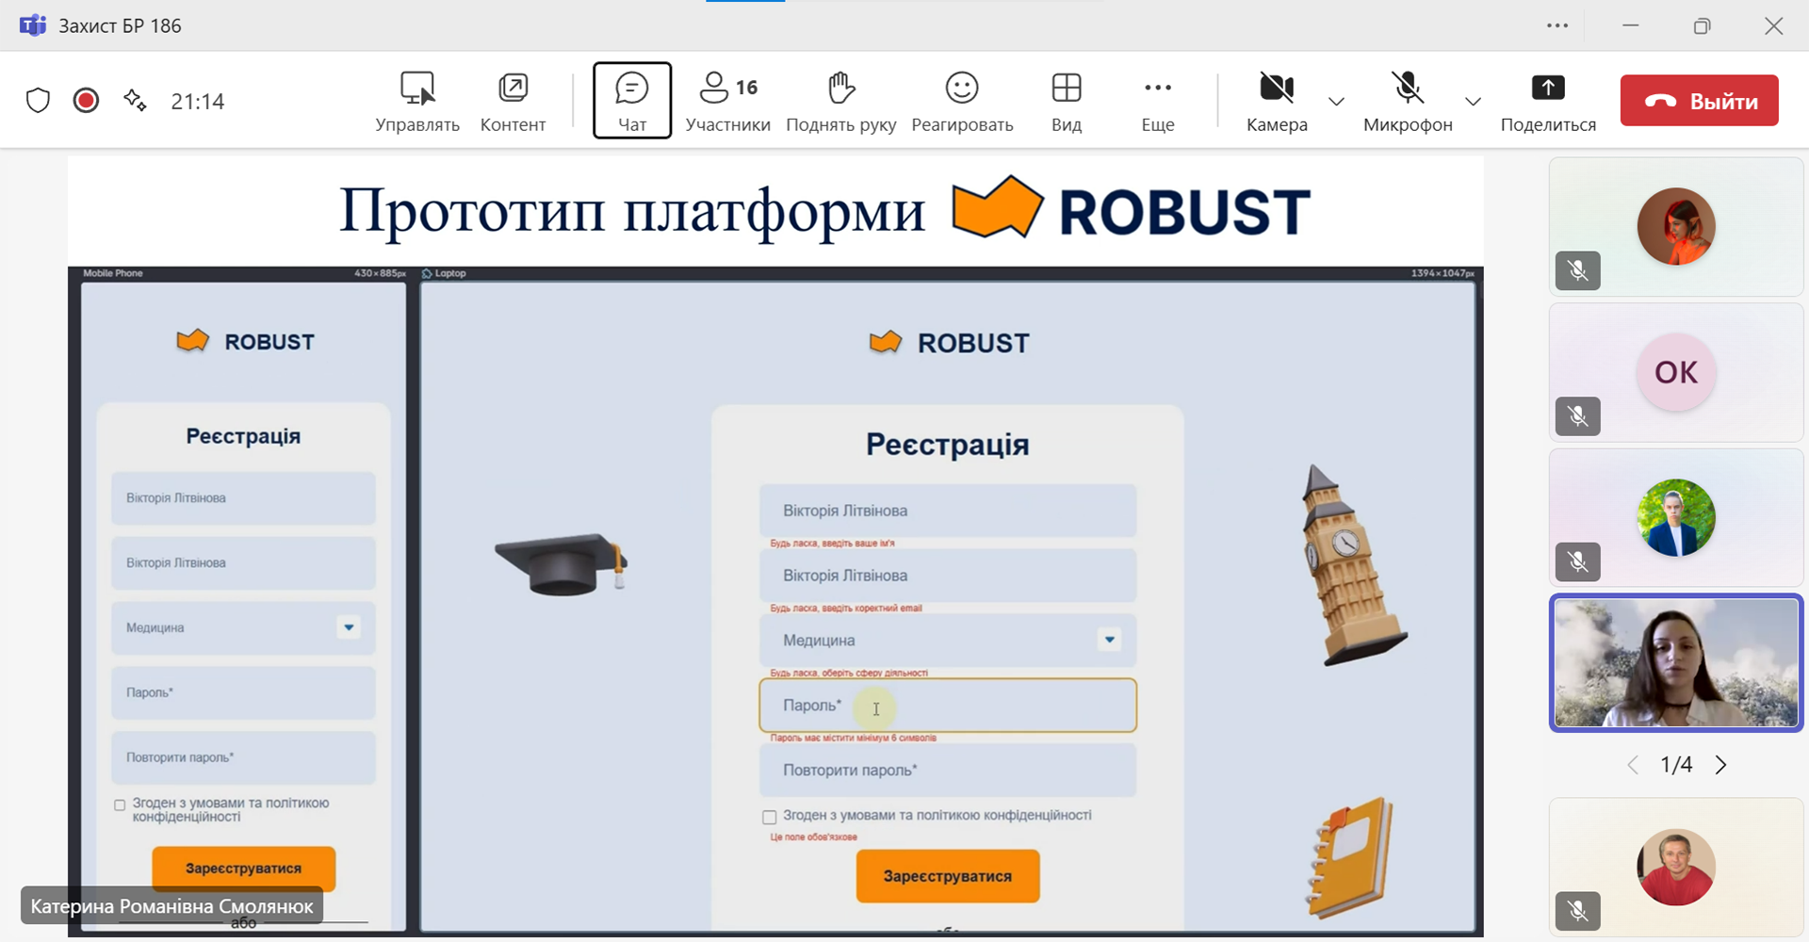Open the Реагировать reactions menu
This screenshot has height=942, width=1809.
coord(962,101)
